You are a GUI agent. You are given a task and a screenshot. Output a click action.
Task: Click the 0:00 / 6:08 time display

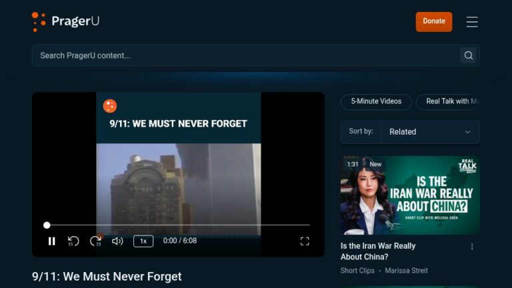coord(180,241)
